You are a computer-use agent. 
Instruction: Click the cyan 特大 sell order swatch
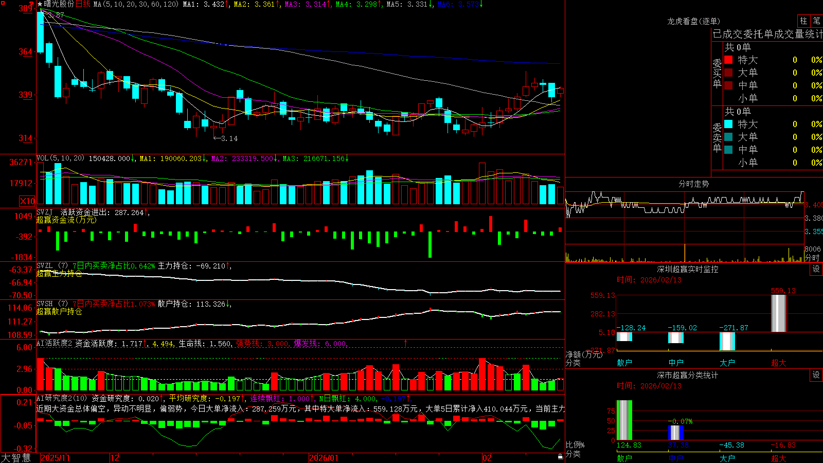(728, 124)
